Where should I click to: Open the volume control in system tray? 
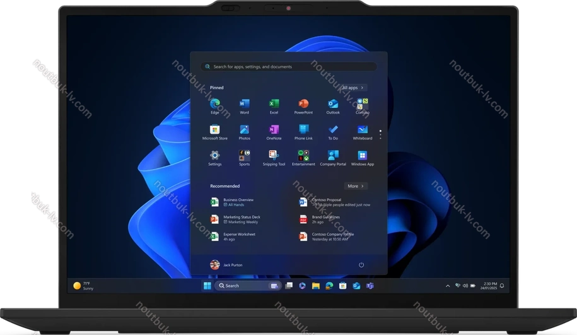point(465,286)
